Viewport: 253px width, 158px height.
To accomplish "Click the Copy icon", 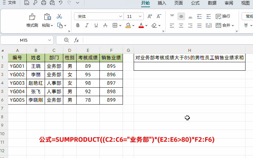I will pos(60,25).
